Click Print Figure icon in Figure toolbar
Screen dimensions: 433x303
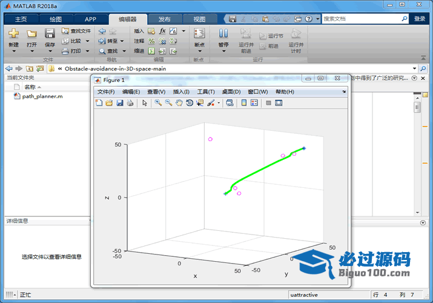130,103
